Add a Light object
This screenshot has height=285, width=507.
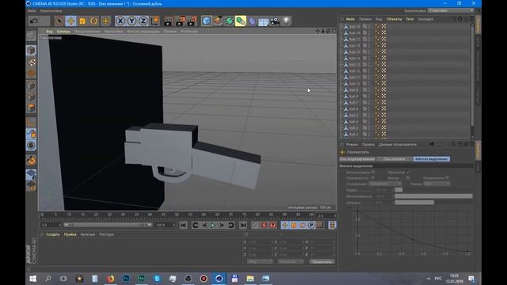pos(286,21)
